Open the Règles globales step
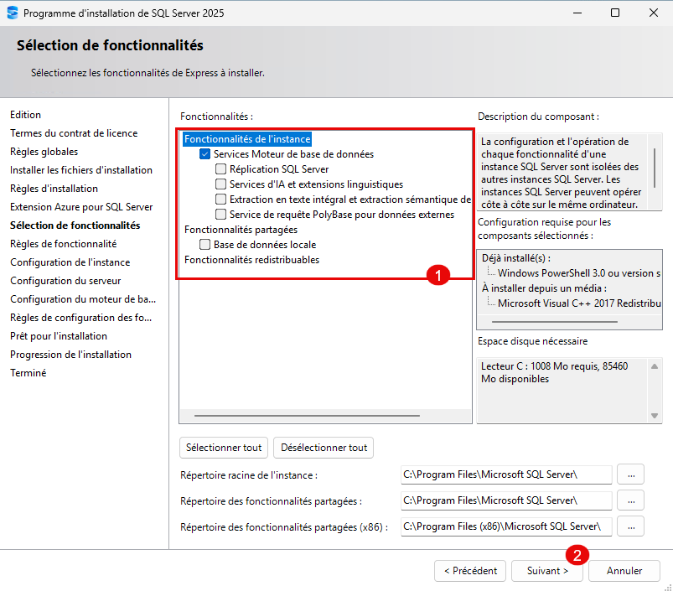Viewport: 673px width, 591px height. (x=44, y=152)
